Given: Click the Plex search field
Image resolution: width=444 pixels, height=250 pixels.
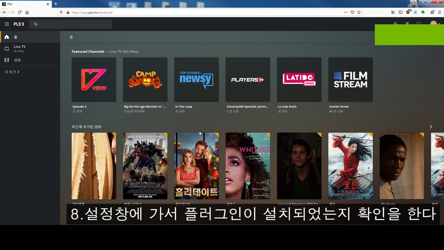Looking at the screenshot, I should click(x=71, y=24).
